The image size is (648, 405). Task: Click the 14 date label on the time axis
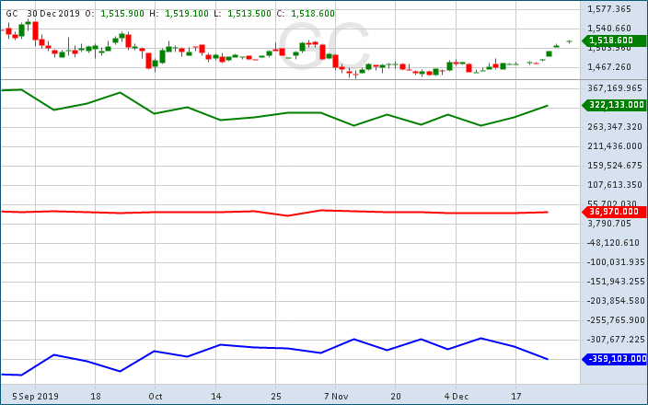point(215,397)
